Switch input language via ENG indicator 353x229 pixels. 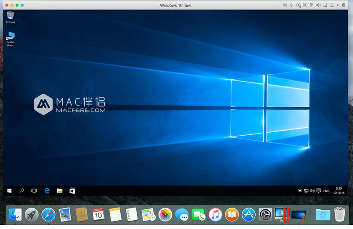click(x=326, y=191)
